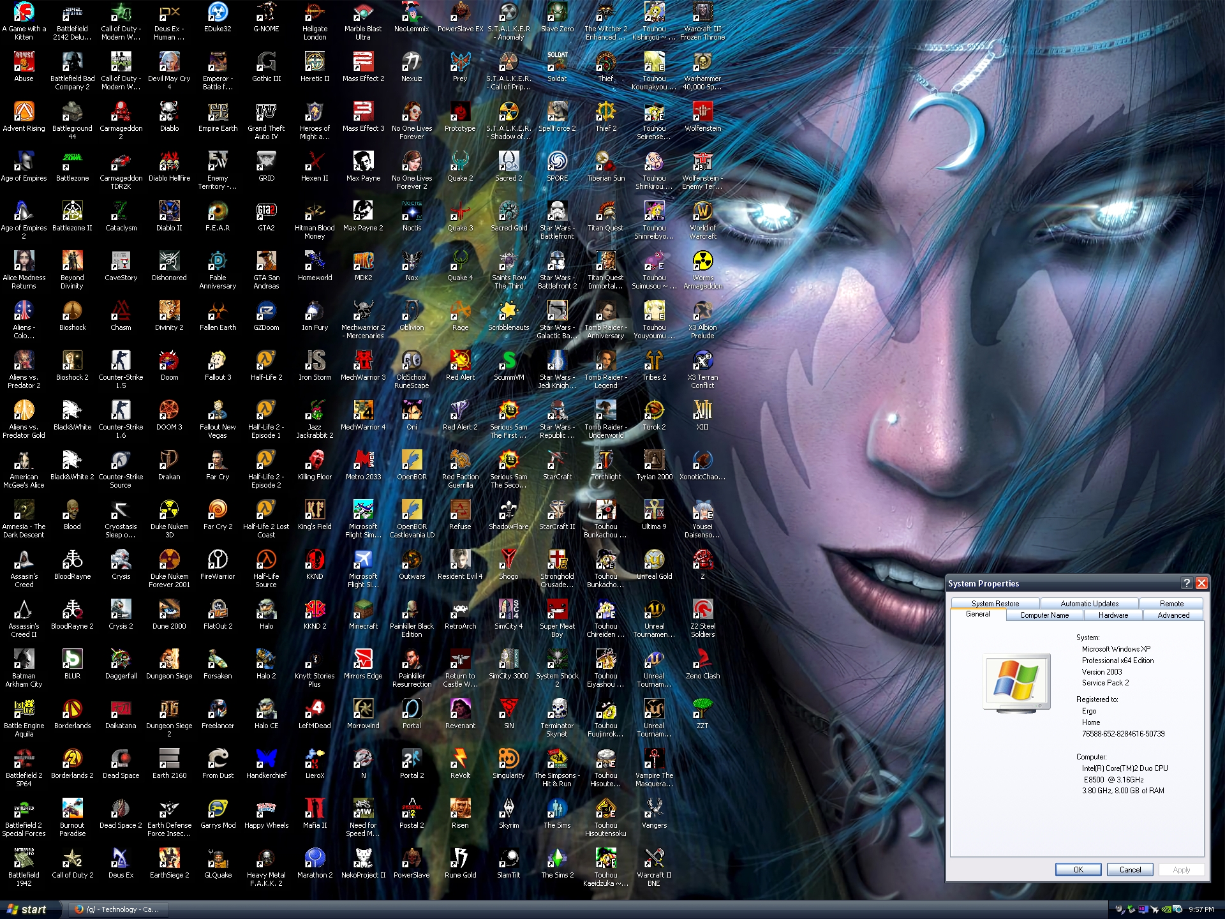Image resolution: width=1225 pixels, height=919 pixels.
Task: Click the System Properties help button
Action: [x=1186, y=583]
